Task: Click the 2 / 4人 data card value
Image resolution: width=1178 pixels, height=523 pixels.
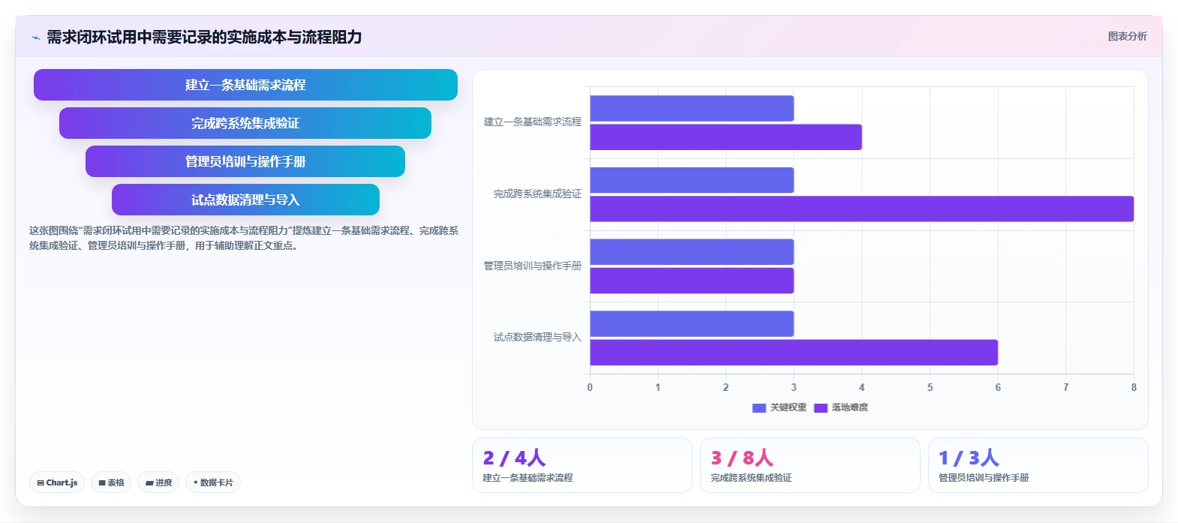Action: point(514,458)
